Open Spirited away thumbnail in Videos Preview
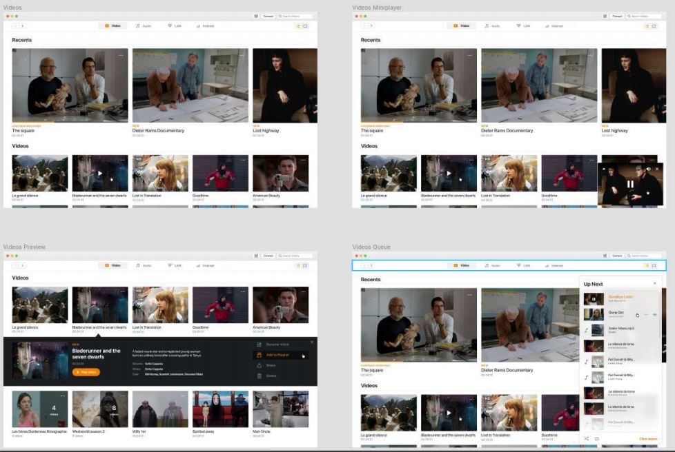Screen dimensions: 675x452 (x=220, y=409)
